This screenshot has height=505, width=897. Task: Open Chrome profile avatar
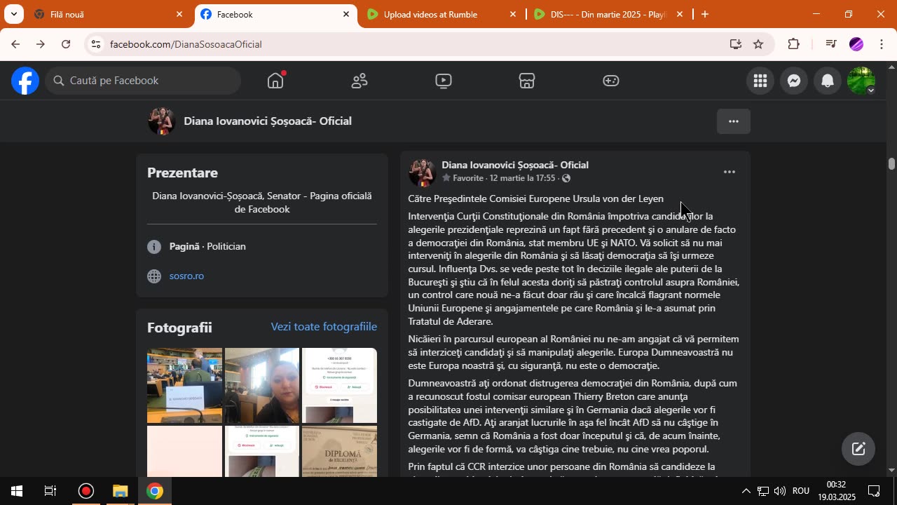856,44
